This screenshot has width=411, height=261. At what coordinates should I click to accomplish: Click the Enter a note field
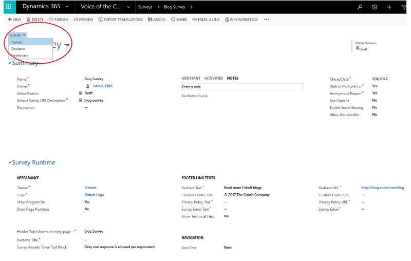(242, 87)
